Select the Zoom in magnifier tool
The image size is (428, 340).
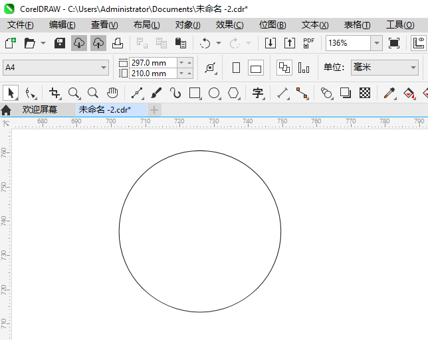click(74, 93)
